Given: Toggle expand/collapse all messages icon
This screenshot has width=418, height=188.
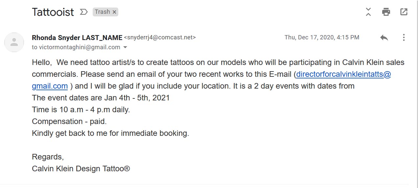Looking at the screenshot, I should coord(368,12).
